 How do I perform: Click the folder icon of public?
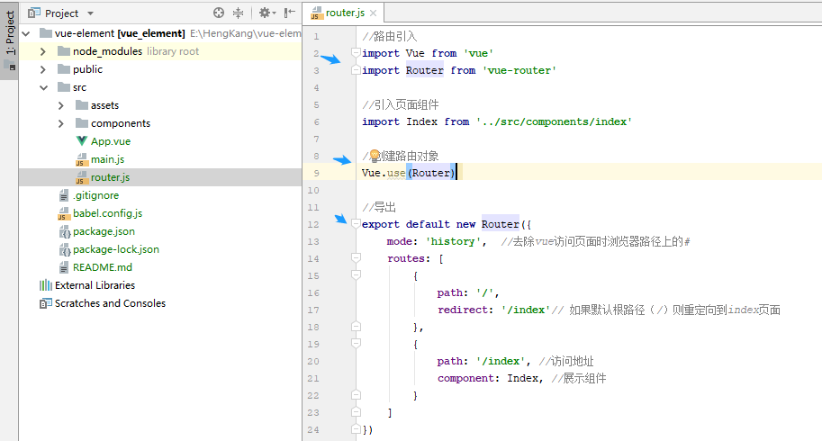(x=64, y=69)
